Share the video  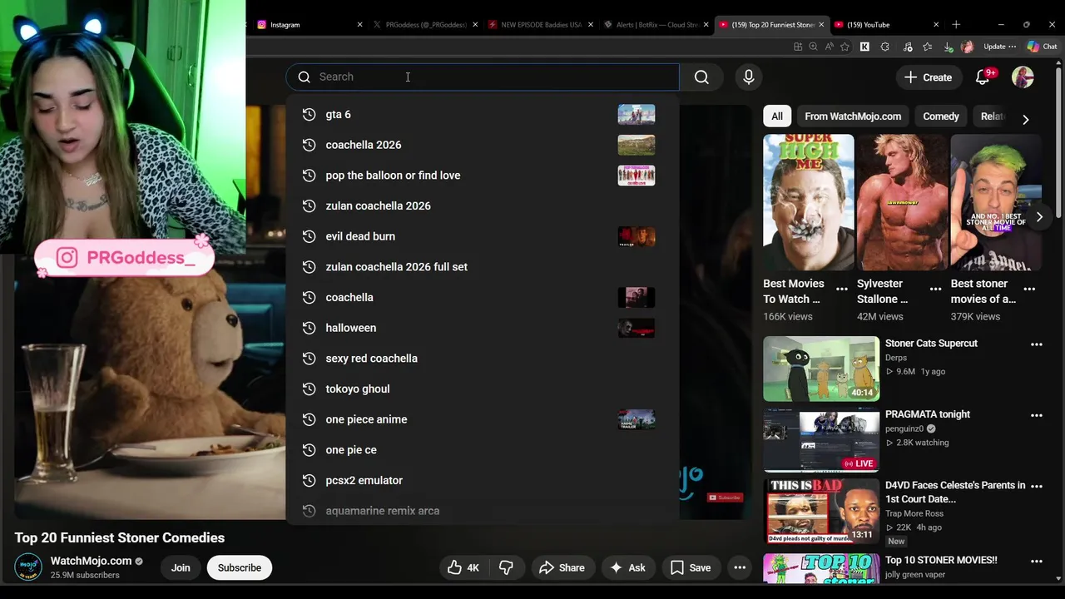(562, 567)
